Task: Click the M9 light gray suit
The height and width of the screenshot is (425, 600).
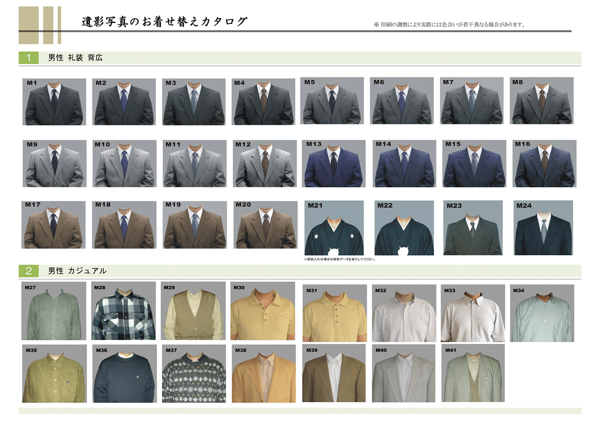Action: coord(54,164)
